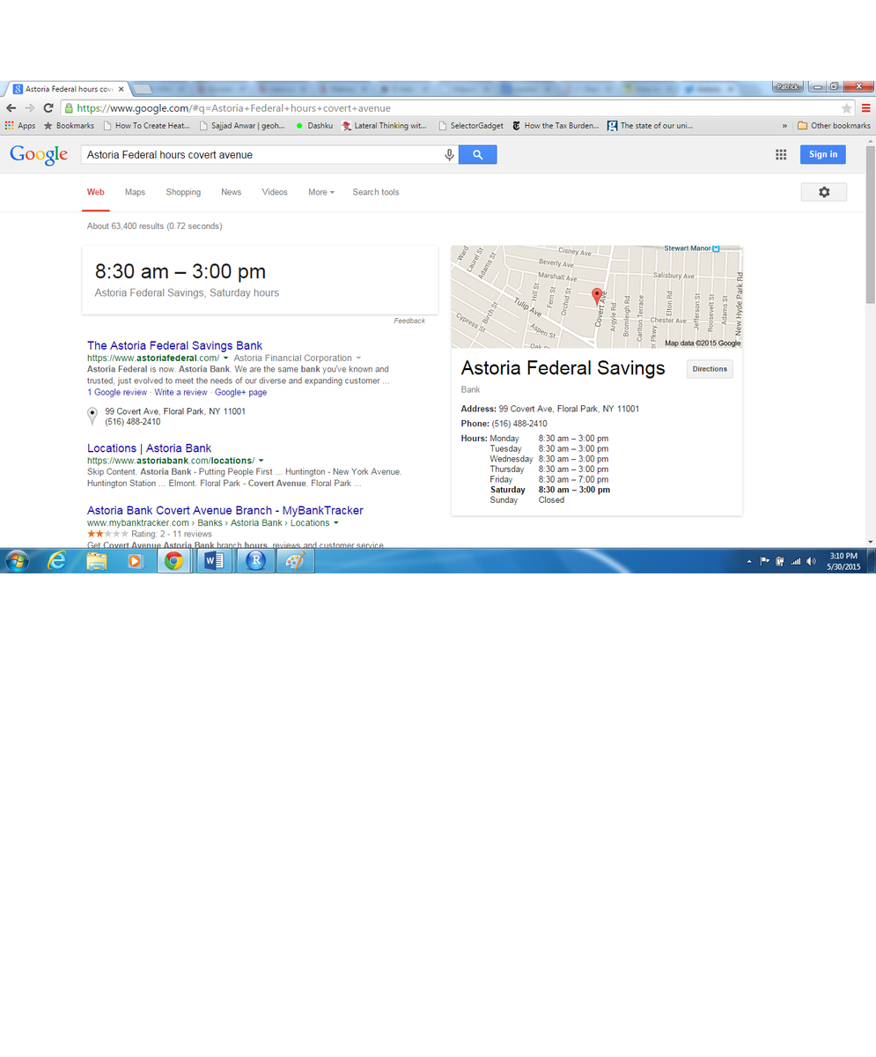This screenshot has width=876, height=1057.
Task: Click the blue search magnifier button
Action: pyautogui.click(x=478, y=155)
